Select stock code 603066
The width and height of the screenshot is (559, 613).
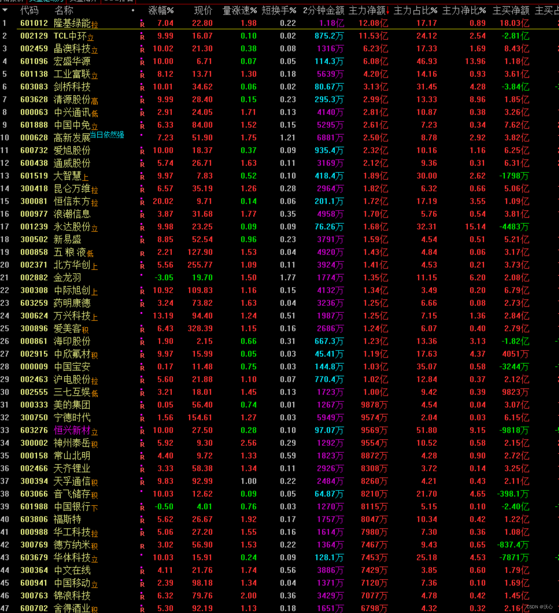click(34, 494)
